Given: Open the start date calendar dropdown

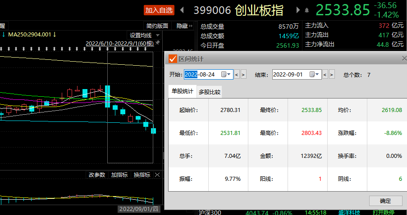Looking at the screenshot, I should tap(226, 74).
